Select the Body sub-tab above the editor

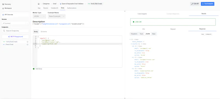click(36, 32)
